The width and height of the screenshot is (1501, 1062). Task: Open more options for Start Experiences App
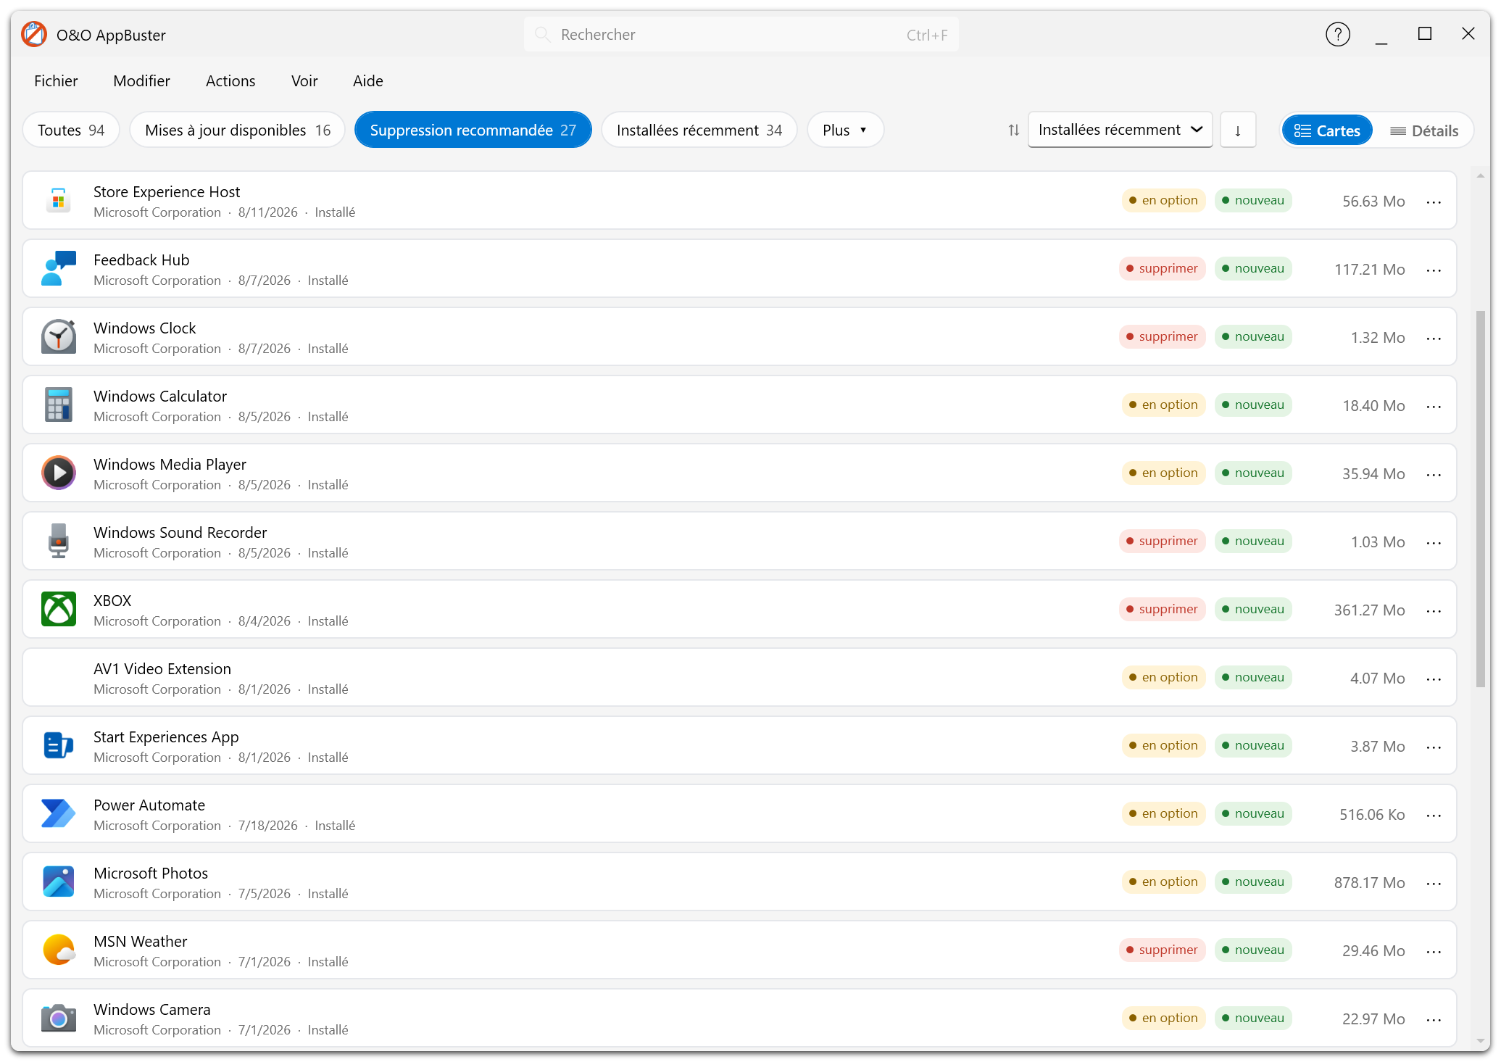[1434, 747]
